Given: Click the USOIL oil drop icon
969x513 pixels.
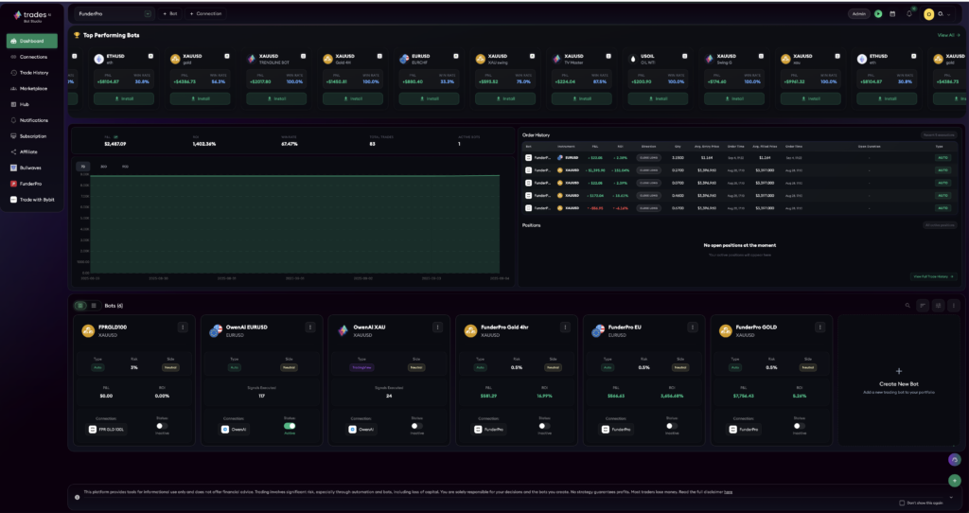Looking at the screenshot, I should [633, 60].
